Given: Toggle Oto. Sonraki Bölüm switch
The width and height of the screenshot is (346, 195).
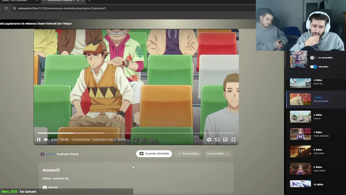Looking at the screenshot, I should pyautogui.click(x=313, y=58).
